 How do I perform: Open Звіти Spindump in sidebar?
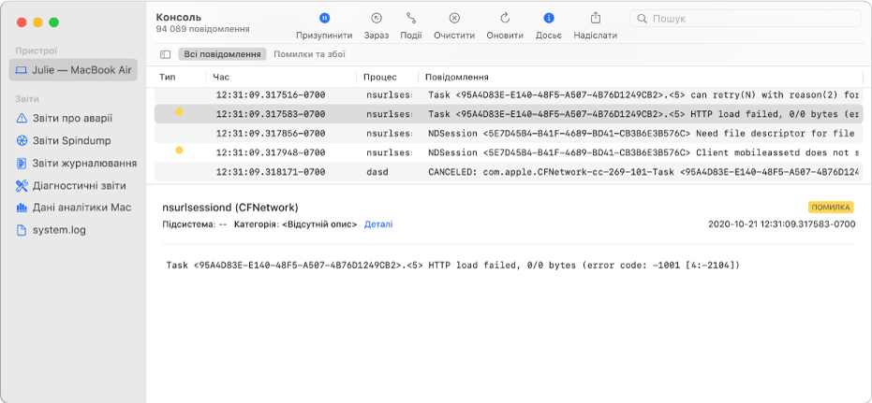coord(73,140)
